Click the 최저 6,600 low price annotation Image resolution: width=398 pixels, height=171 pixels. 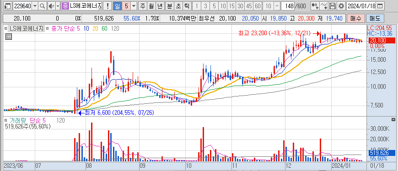coord(119,112)
